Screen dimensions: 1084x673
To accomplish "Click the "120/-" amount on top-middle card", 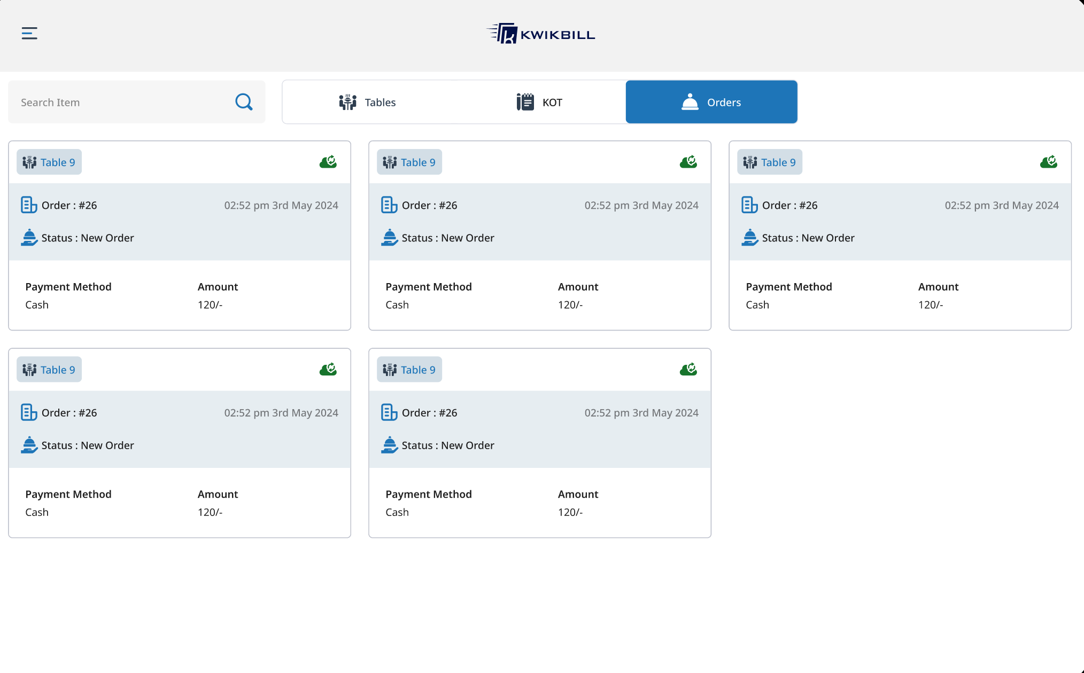I will pyautogui.click(x=570, y=305).
